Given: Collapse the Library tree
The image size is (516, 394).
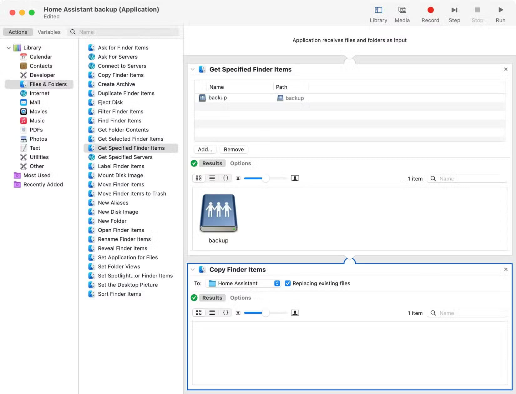Looking at the screenshot, I should coord(9,48).
